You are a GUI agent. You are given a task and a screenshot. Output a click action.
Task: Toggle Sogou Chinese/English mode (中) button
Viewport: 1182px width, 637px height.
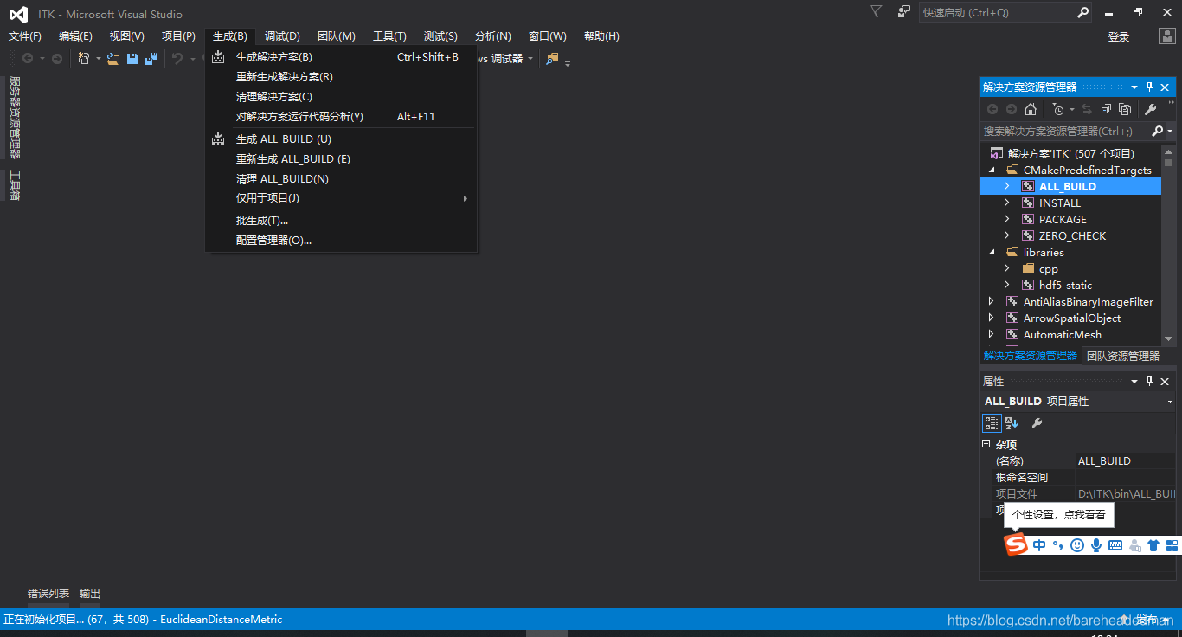(x=1039, y=545)
